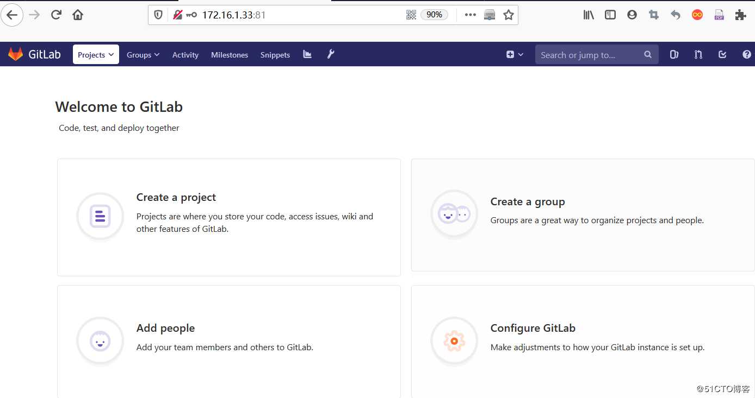Click 'Groups are a great way' description
755x398 pixels.
pyautogui.click(x=597, y=220)
